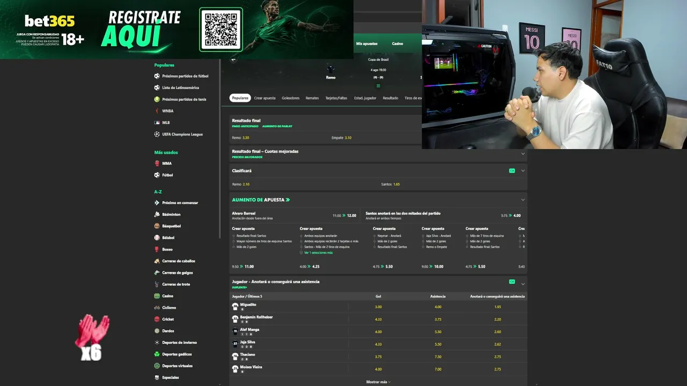The height and width of the screenshot is (386, 687).
Task: Bet on Santos to qualify at 1.65
Action: 390,184
